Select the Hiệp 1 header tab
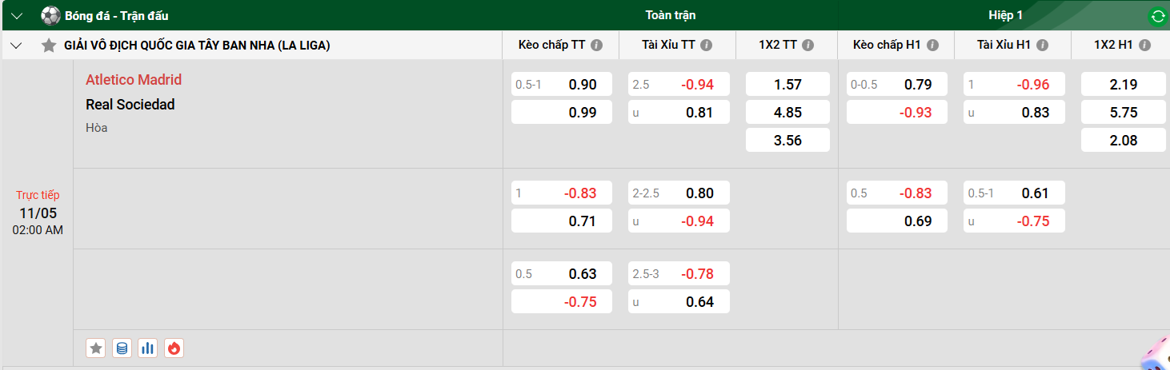Viewport: 1170px width, 370px height. tap(1005, 15)
